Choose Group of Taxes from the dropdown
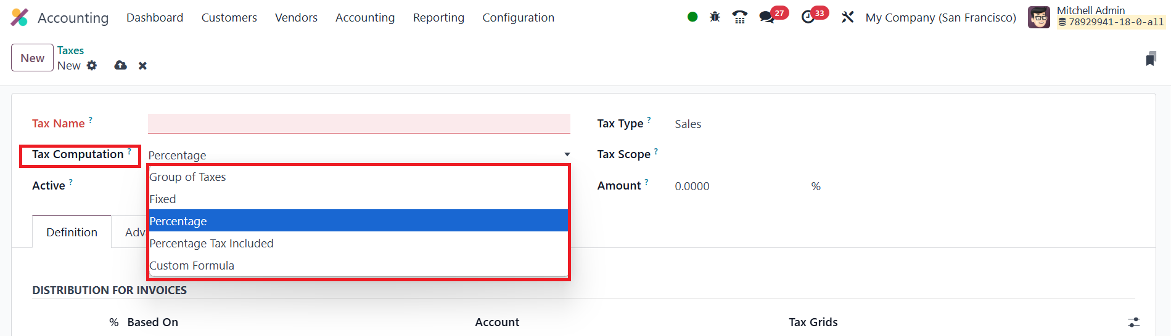 tap(188, 177)
